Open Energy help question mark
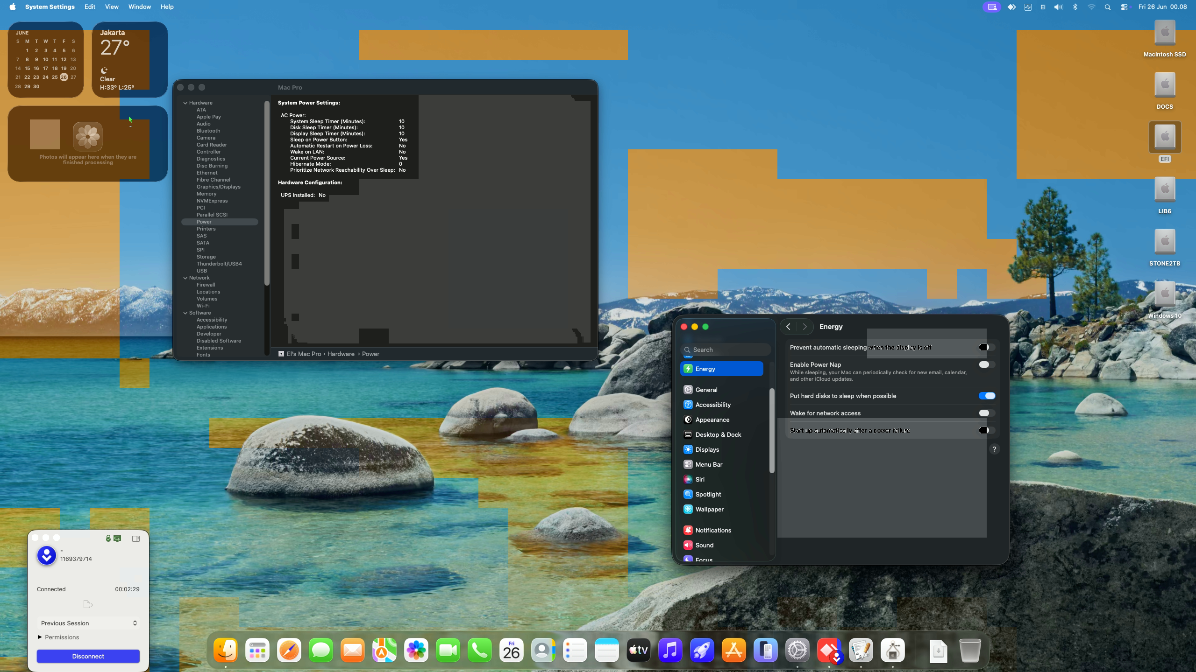This screenshot has height=672, width=1196. pos(994,449)
